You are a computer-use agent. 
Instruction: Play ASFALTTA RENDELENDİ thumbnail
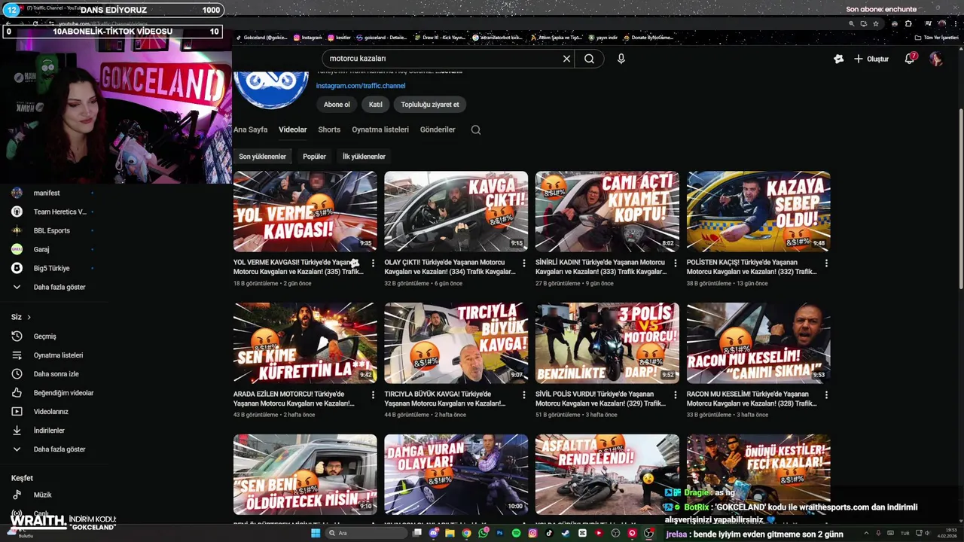607,474
